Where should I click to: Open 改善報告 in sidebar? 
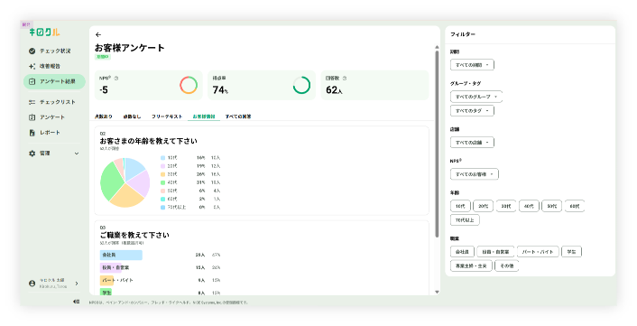click(x=54, y=66)
